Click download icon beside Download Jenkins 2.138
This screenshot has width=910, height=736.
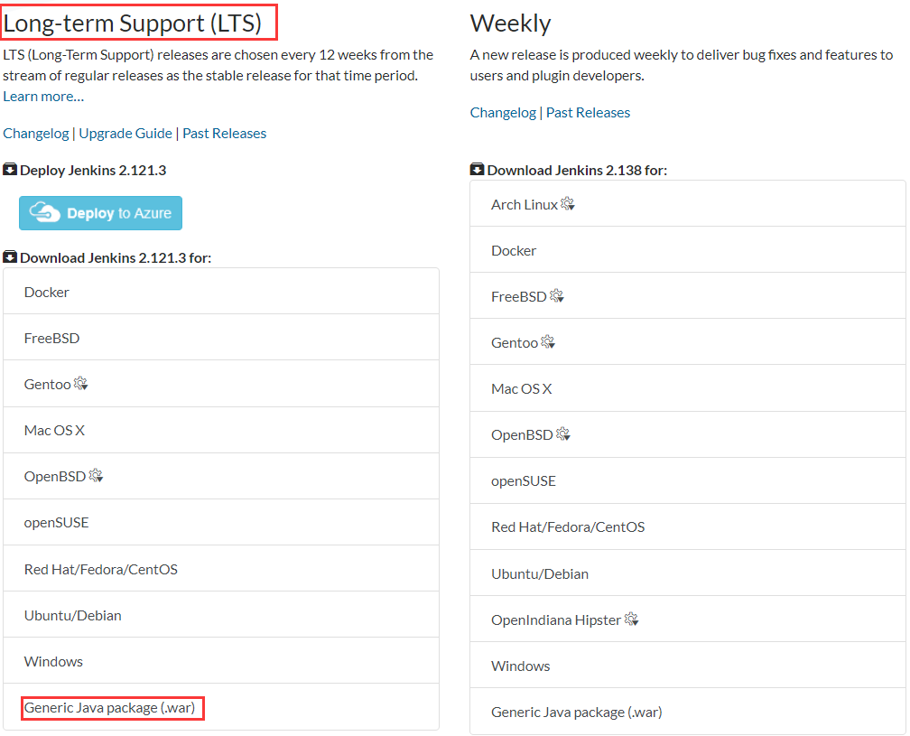(x=477, y=170)
